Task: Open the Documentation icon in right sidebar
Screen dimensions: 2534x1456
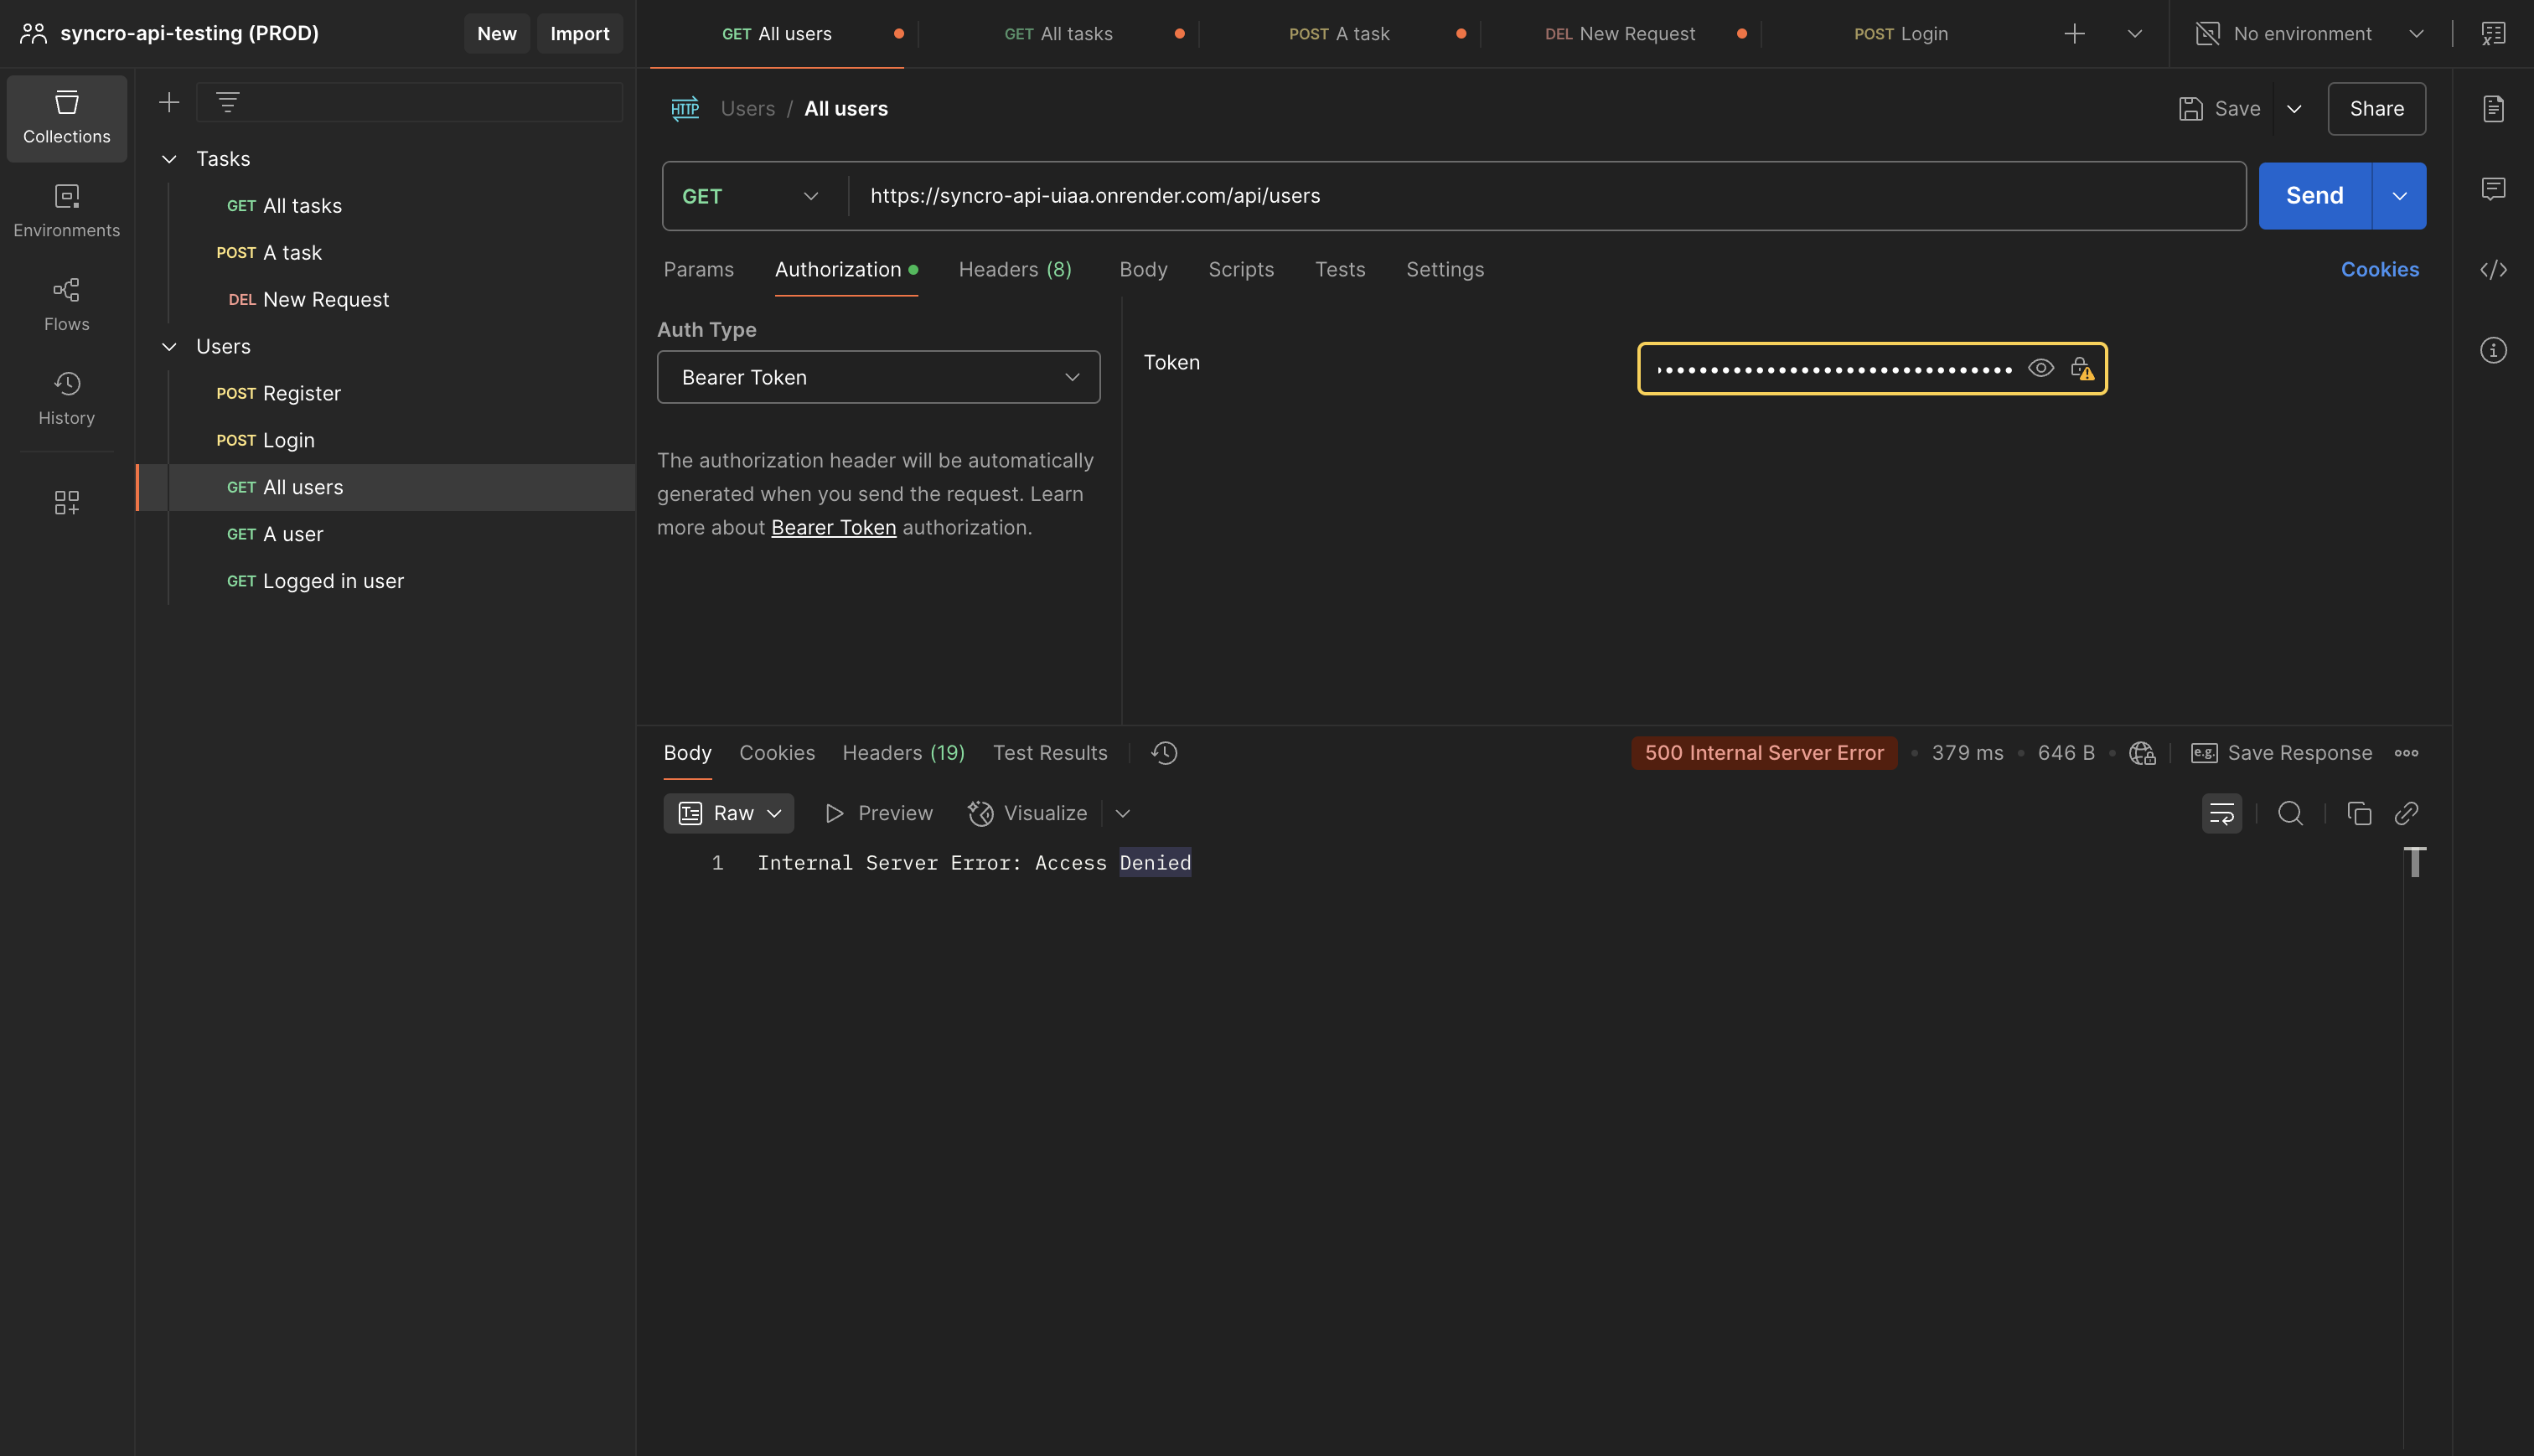Action: (x=2494, y=108)
